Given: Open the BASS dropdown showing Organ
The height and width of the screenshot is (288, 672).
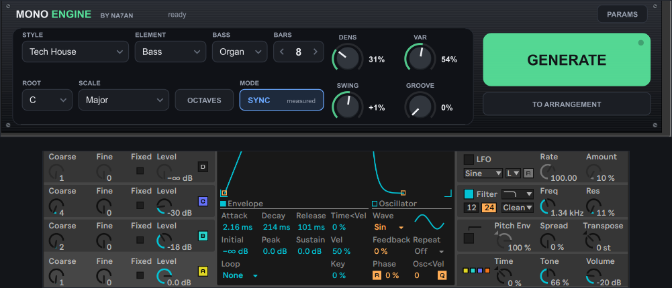Looking at the screenshot, I should 240,52.
